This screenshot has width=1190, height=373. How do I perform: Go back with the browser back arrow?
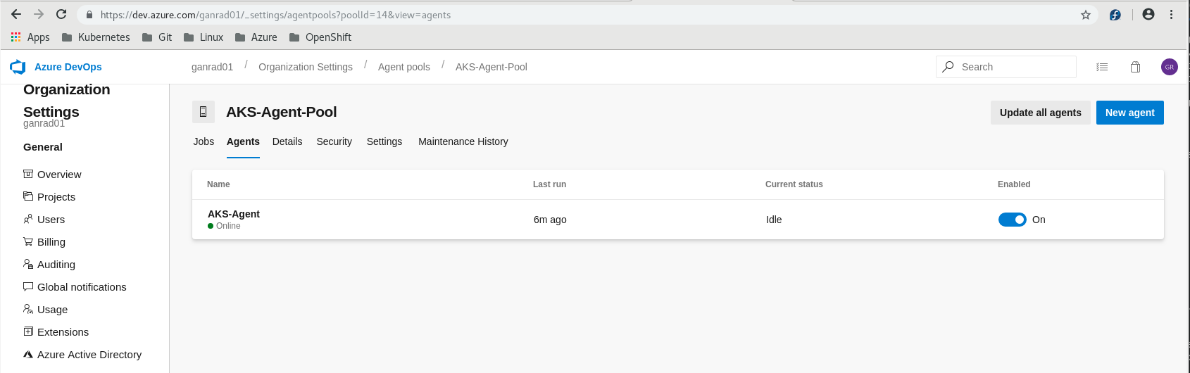(15, 14)
